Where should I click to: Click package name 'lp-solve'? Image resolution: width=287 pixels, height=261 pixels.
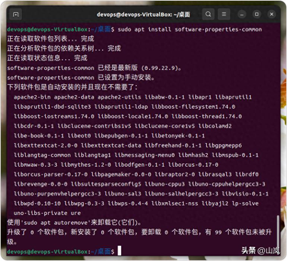[x=245, y=203]
